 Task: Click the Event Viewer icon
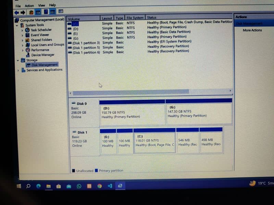click(27, 35)
